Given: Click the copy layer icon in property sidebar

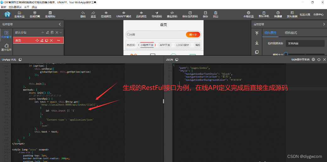Looking at the screenshot, I should coord(257,52).
